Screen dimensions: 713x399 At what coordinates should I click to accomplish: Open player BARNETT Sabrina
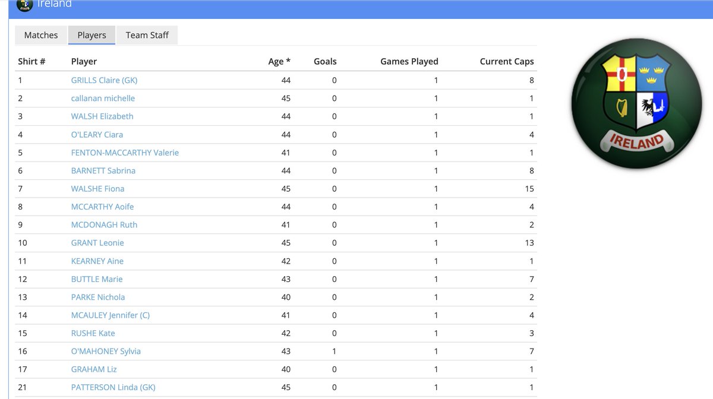tap(103, 170)
